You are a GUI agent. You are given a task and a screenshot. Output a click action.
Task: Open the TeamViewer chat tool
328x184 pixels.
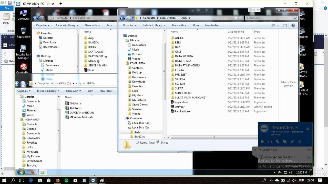point(277,142)
